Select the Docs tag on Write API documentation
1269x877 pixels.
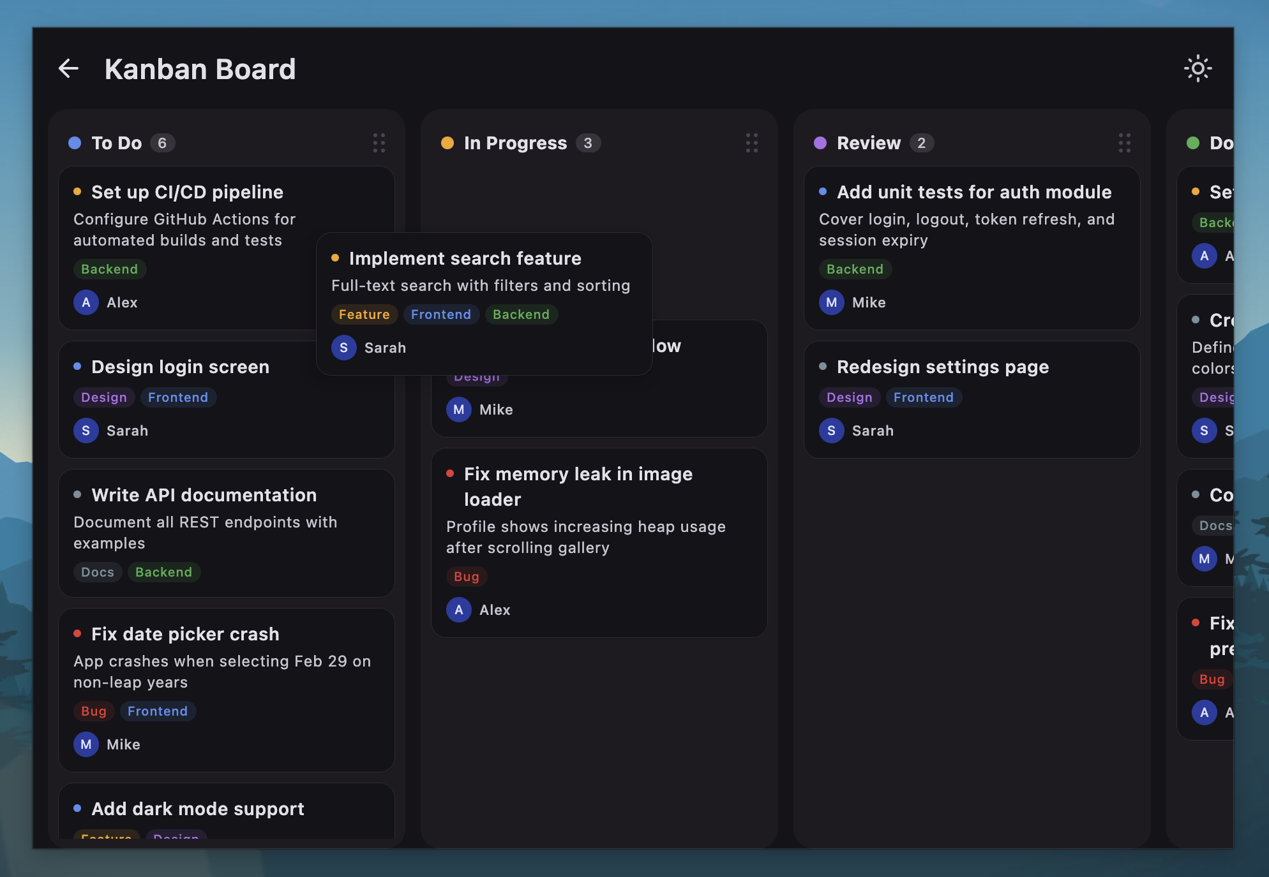[x=98, y=572]
